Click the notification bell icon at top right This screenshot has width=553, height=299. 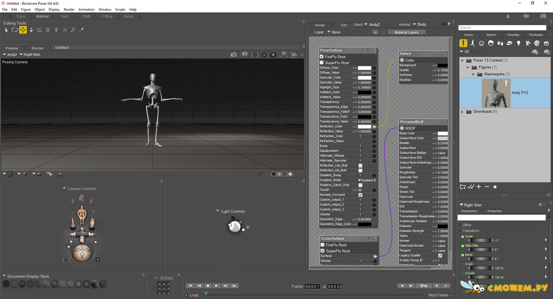pos(508,16)
